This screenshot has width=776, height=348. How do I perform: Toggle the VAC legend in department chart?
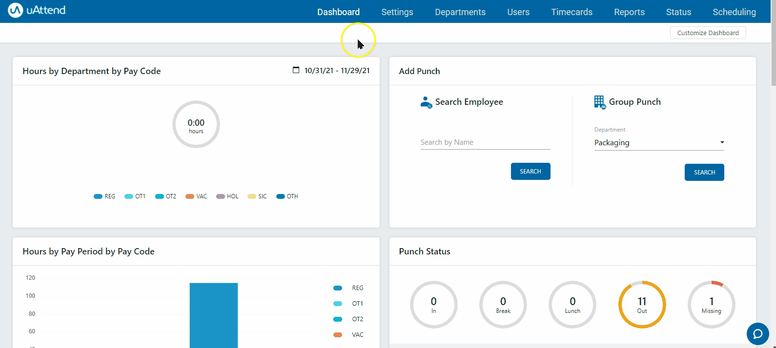click(196, 196)
